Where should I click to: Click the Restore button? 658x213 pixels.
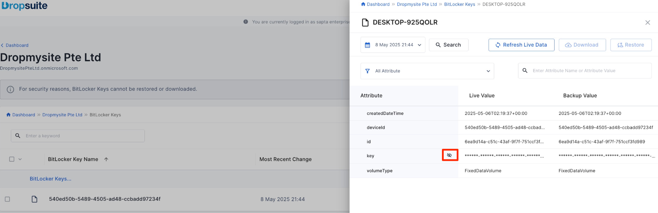coord(631,45)
